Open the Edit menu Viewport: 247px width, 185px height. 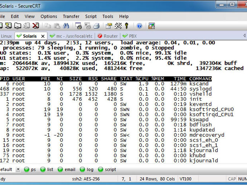point(15,16)
